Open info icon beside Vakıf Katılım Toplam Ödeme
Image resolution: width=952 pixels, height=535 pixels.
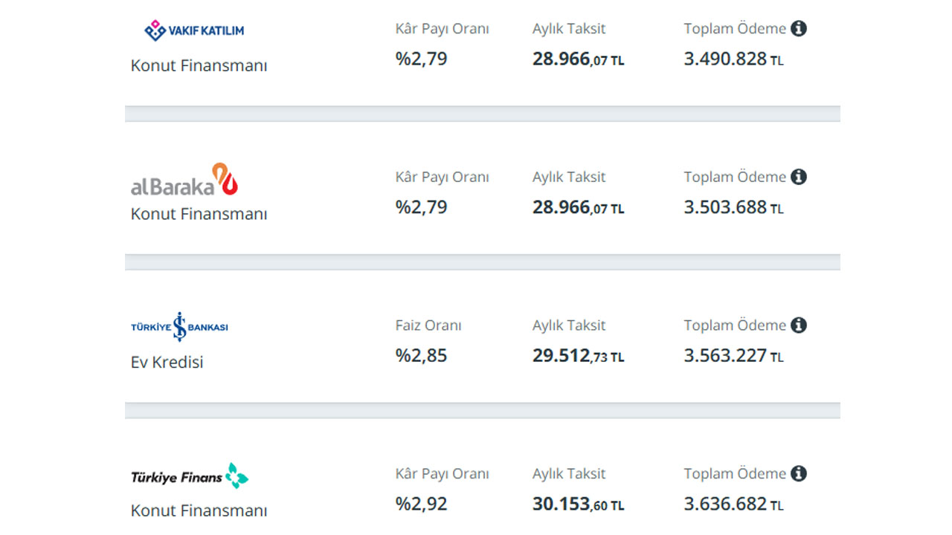tap(799, 29)
